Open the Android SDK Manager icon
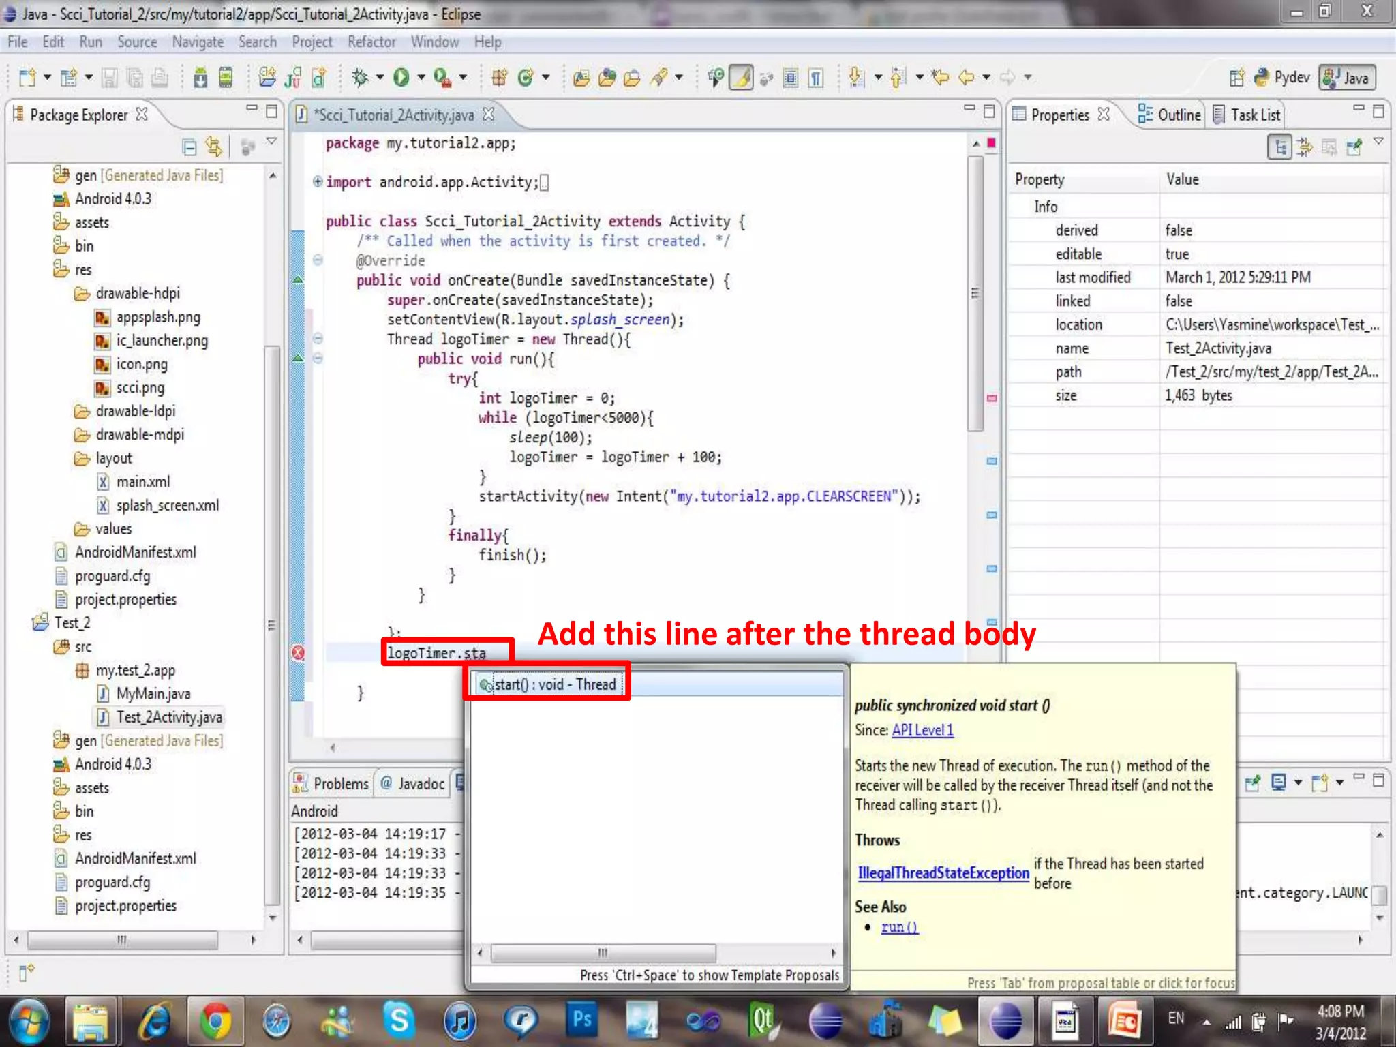The height and width of the screenshot is (1047, 1396). click(200, 78)
